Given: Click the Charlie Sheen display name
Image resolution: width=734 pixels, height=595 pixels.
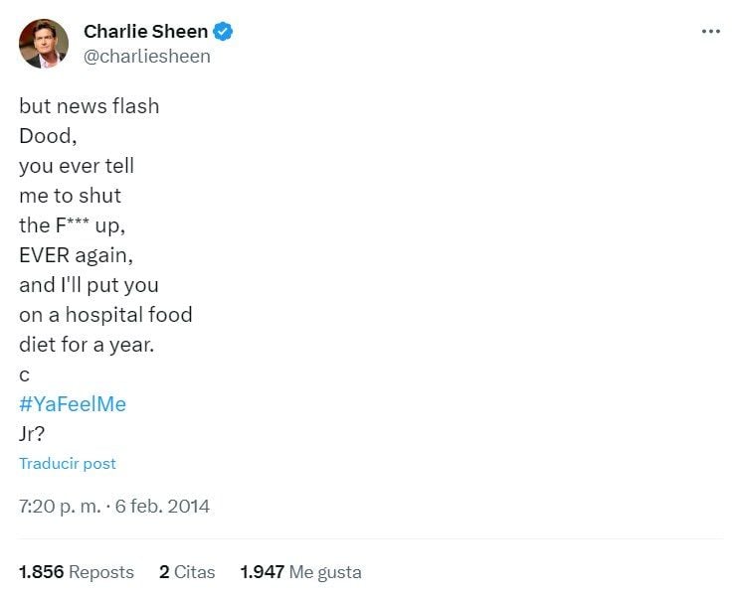Looking at the screenshot, I should (145, 32).
